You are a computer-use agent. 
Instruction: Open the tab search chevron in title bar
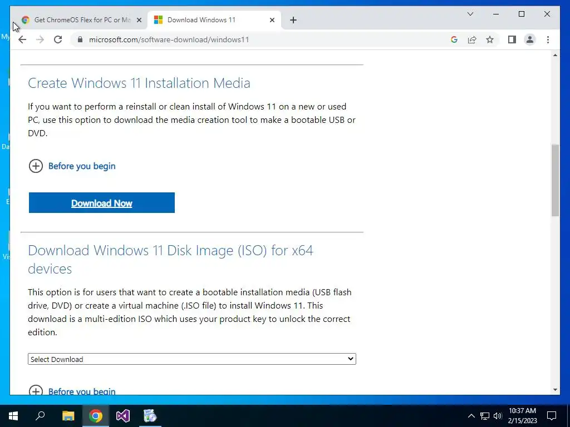click(470, 14)
